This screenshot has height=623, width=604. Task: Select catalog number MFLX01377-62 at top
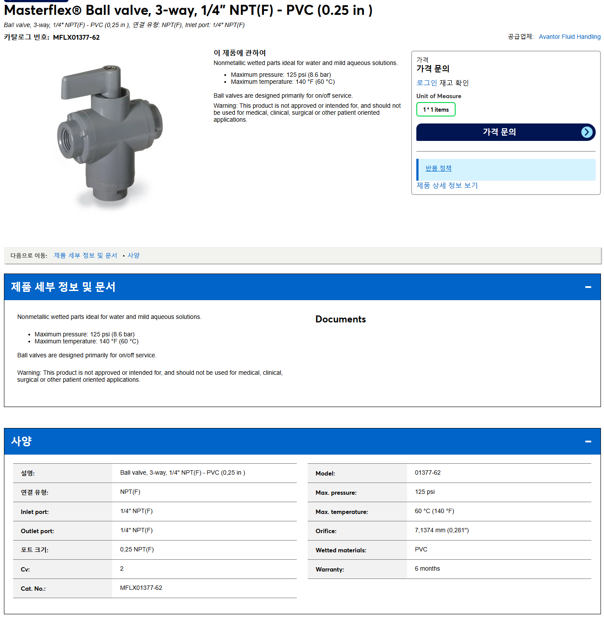(76, 38)
